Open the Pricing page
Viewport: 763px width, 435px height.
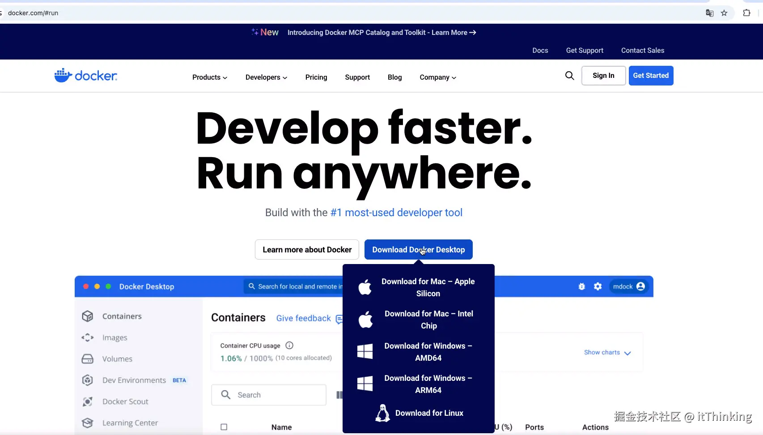316,77
